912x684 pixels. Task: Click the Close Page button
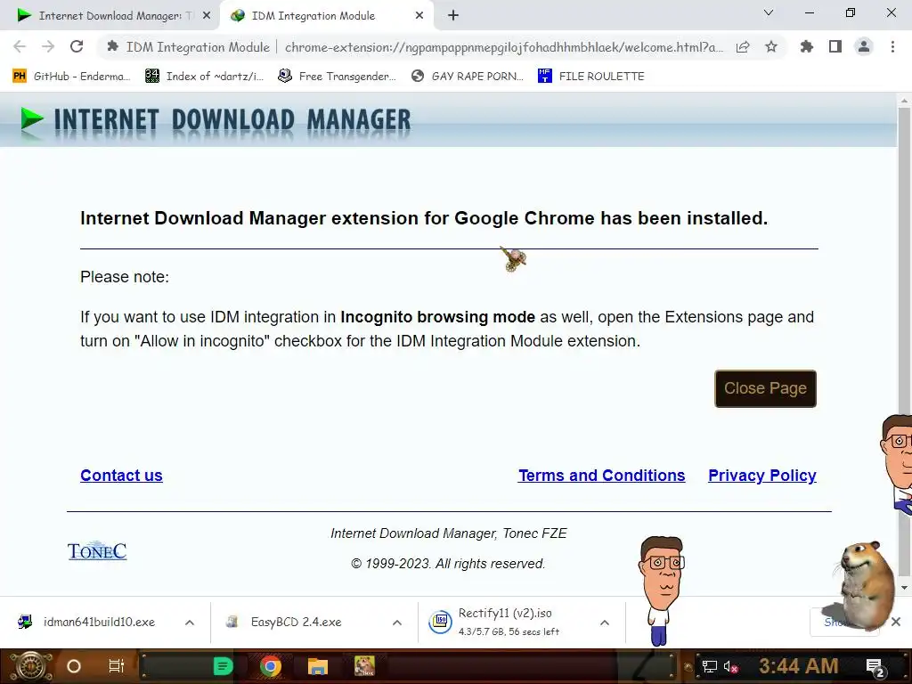click(765, 388)
